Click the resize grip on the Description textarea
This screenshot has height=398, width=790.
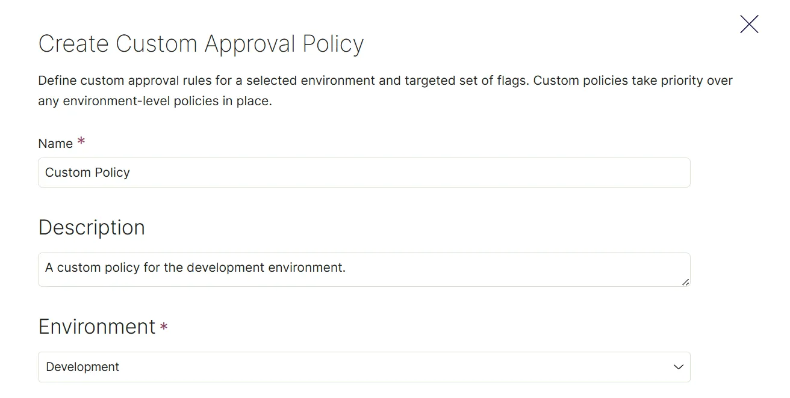point(685,282)
